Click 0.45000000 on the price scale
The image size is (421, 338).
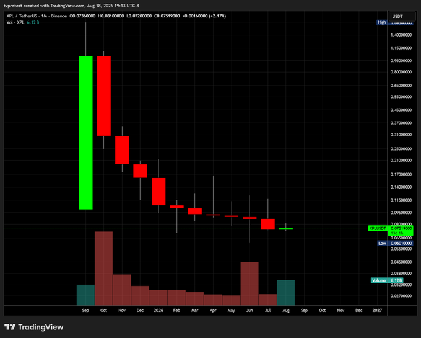click(x=401, y=110)
